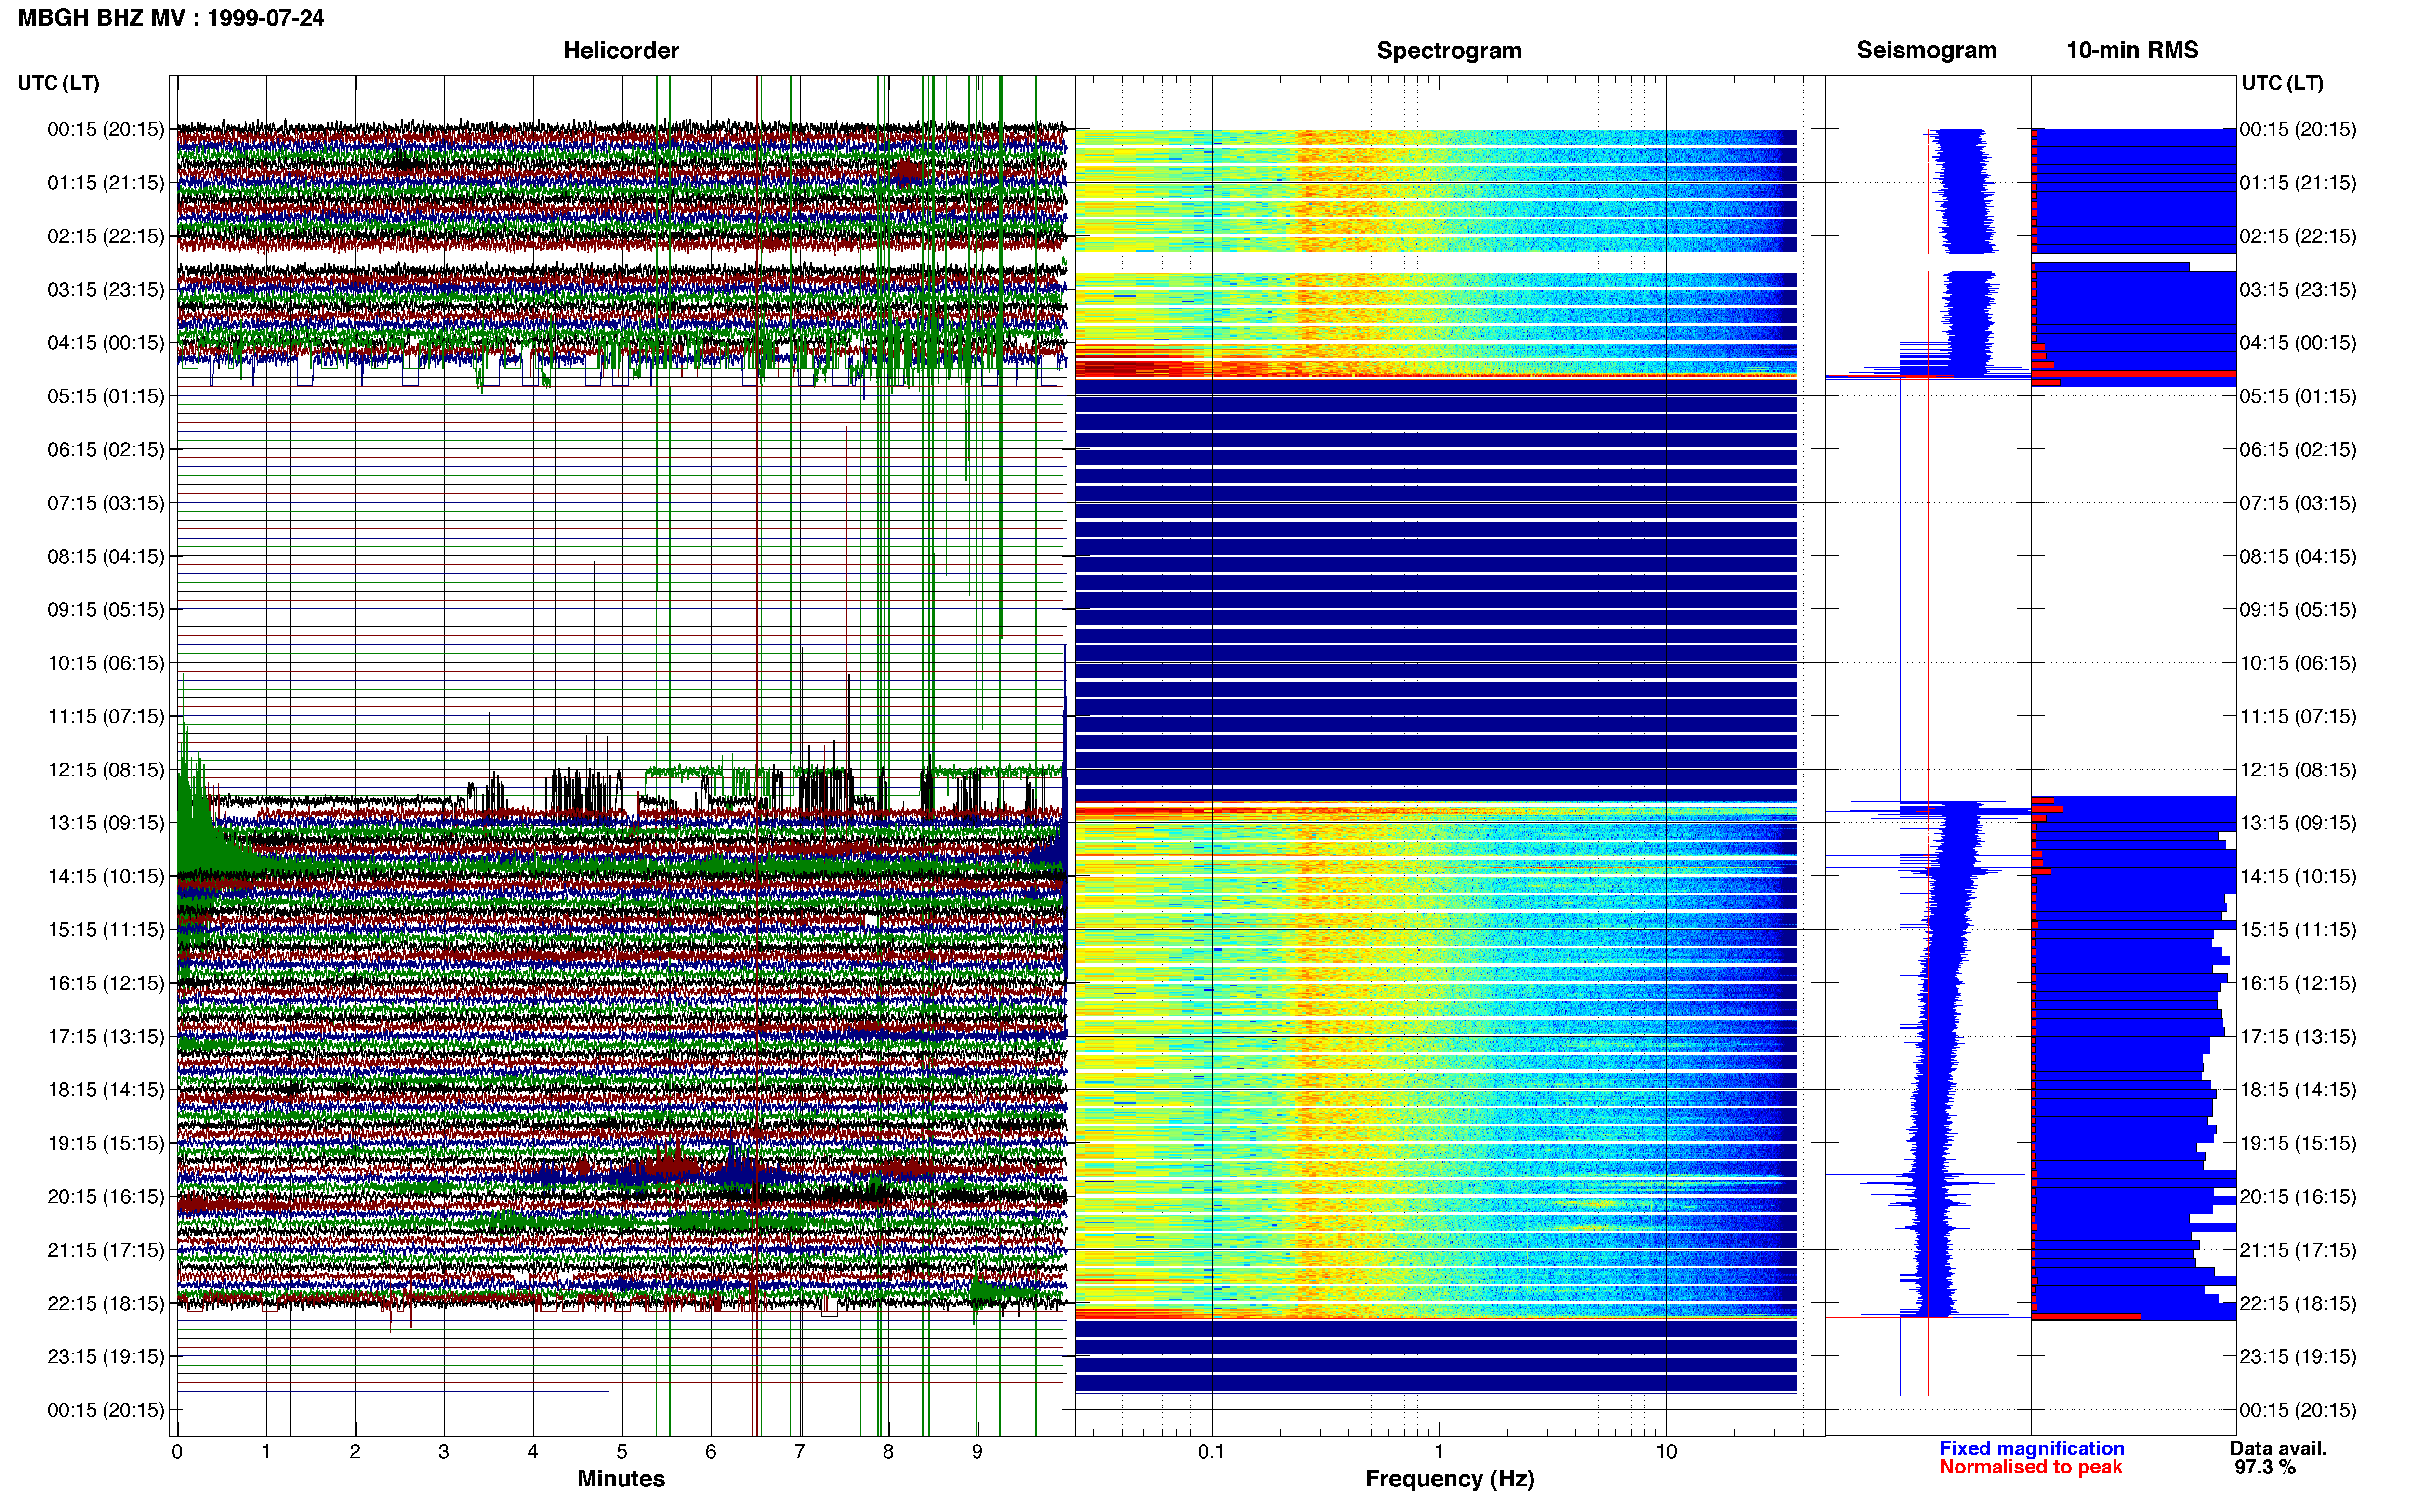Click the "8" tick on the Minutes axis
This screenshot has width=2418, height=1512.
click(x=888, y=1451)
